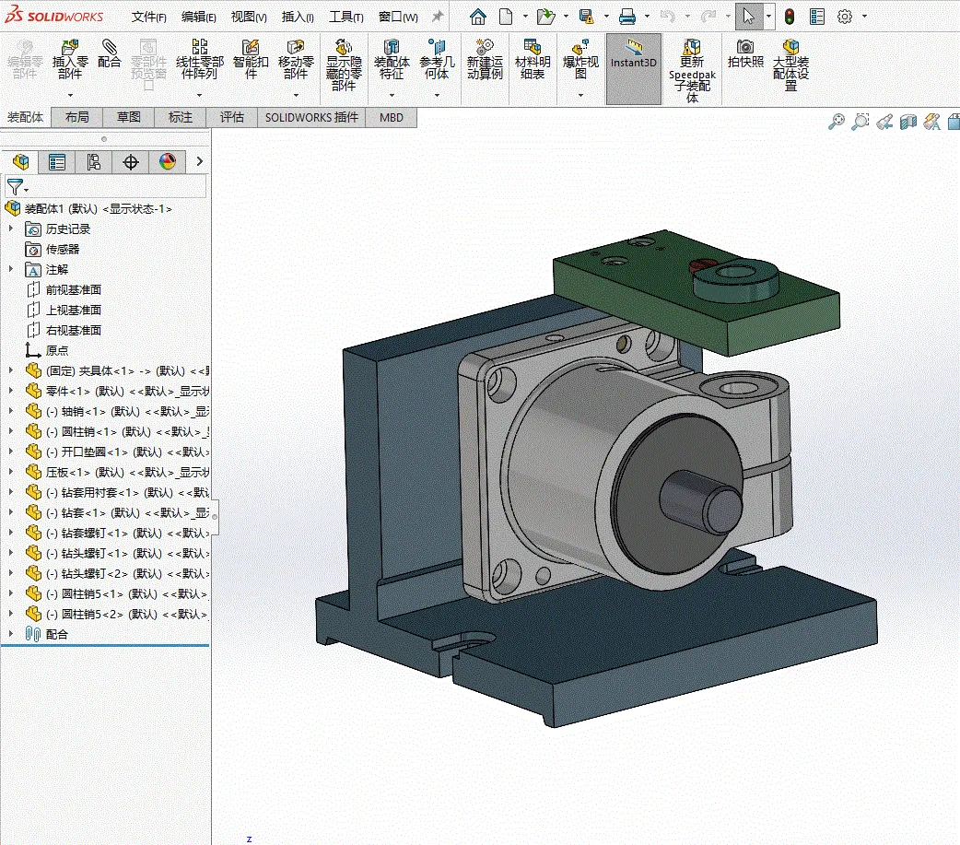
Task: Switch to the 评估 tab
Action: (232, 117)
